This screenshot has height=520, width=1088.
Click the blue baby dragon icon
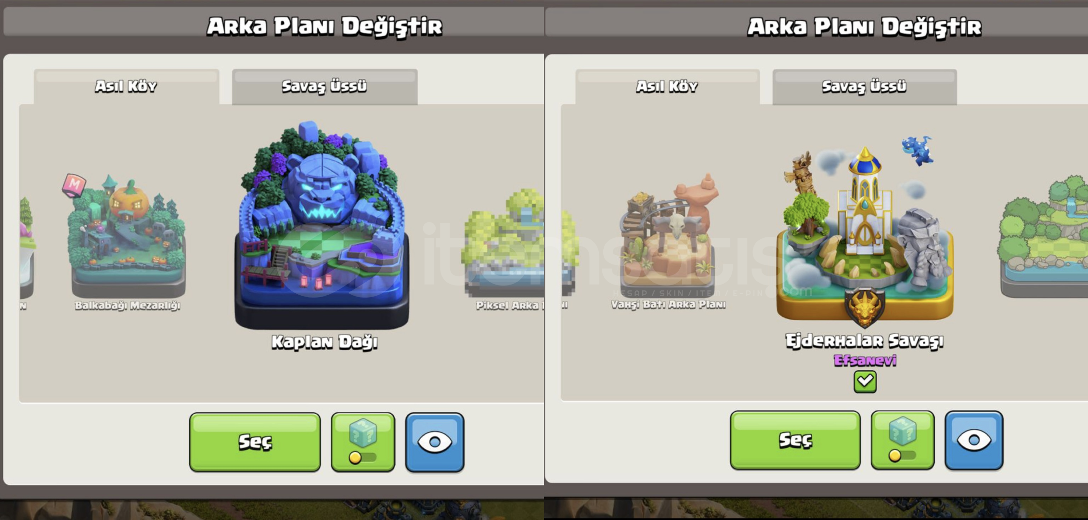click(918, 151)
